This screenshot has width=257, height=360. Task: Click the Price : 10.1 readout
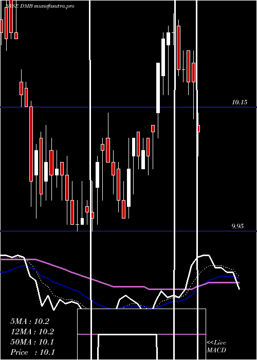pos(32,352)
